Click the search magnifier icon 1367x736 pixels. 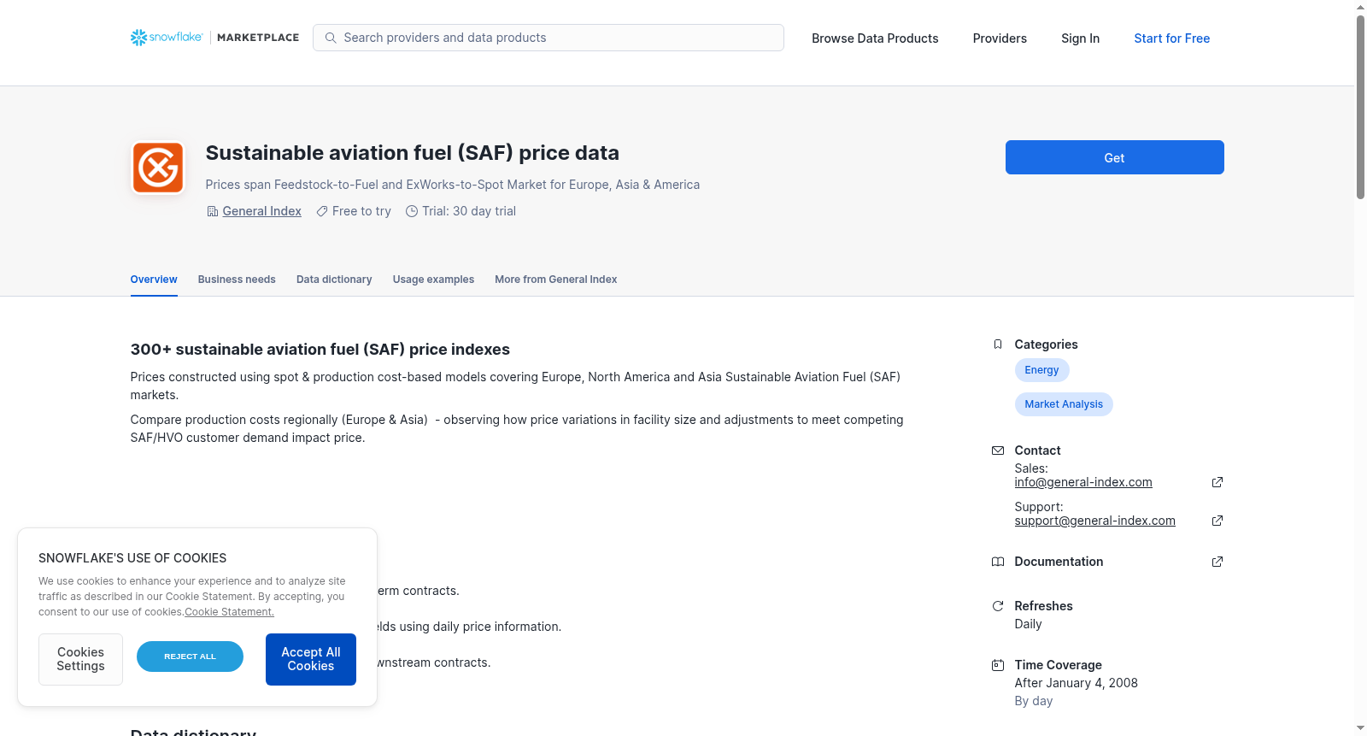tap(331, 38)
